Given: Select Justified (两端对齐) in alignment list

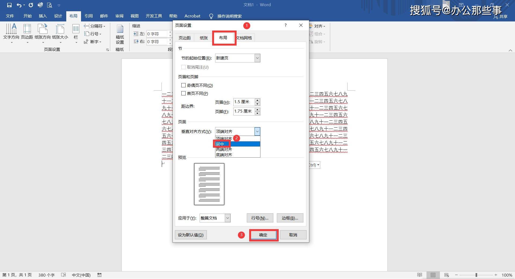Looking at the screenshot, I should pos(238,149).
